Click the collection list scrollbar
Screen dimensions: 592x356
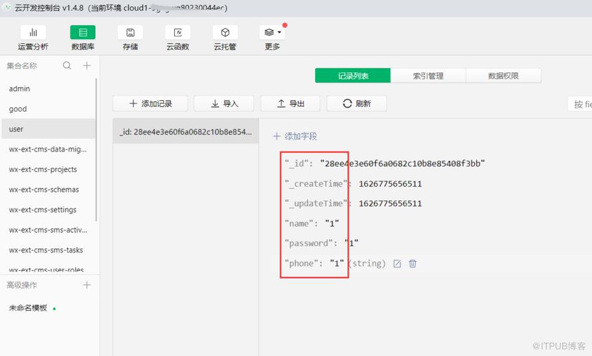[x=96, y=149]
